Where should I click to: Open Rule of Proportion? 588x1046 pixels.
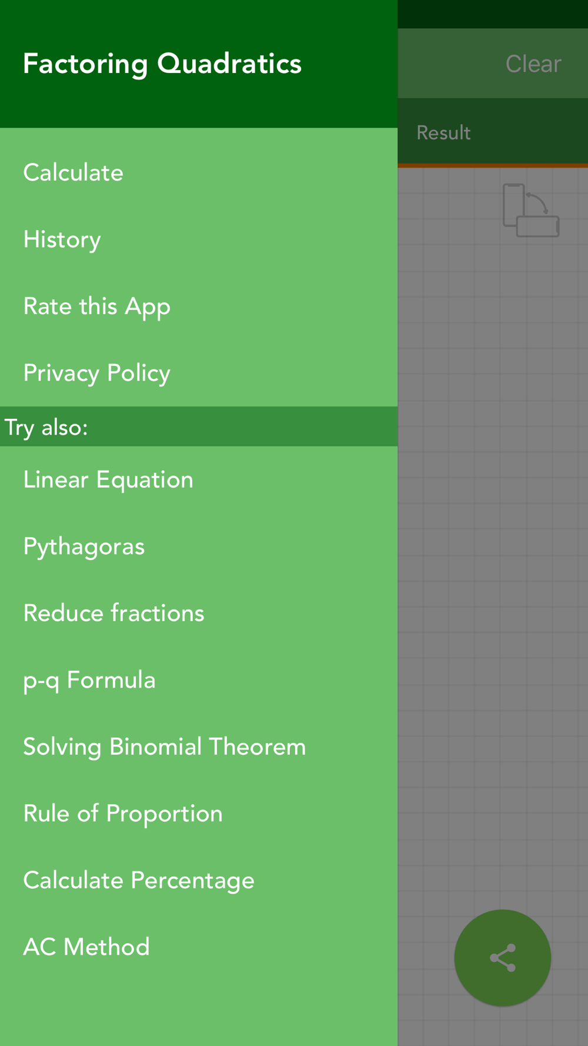point(199,814)
